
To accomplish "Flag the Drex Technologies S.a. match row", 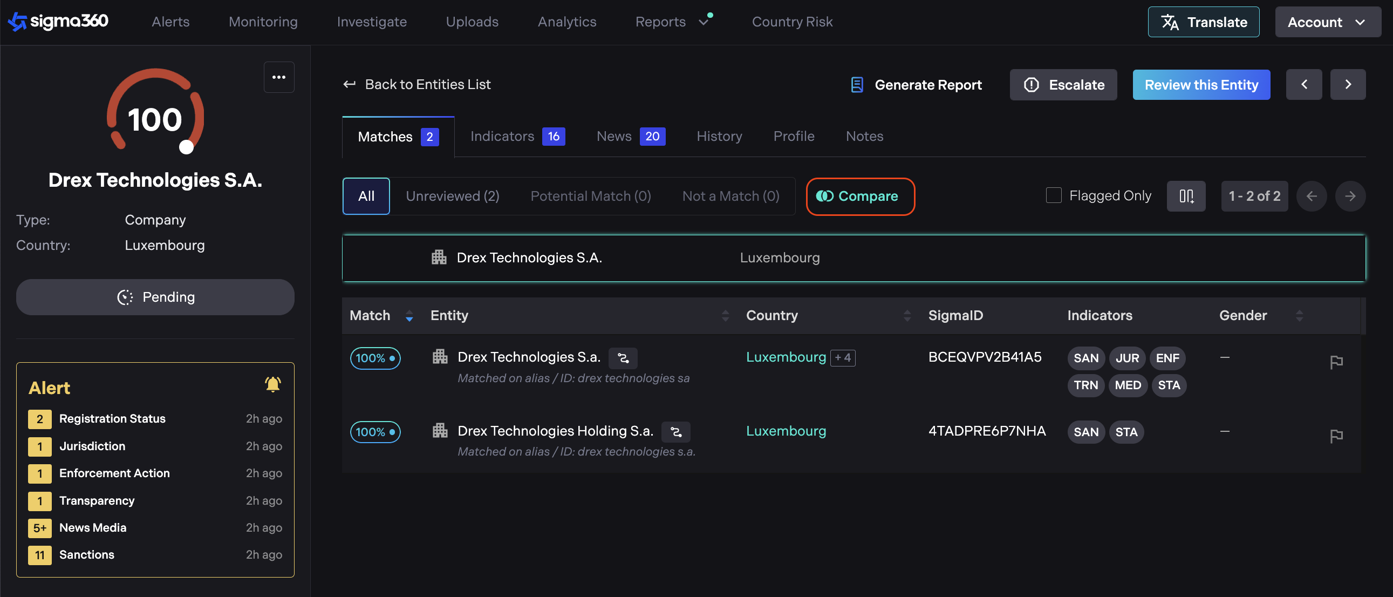I will [x=1336, y=362].
